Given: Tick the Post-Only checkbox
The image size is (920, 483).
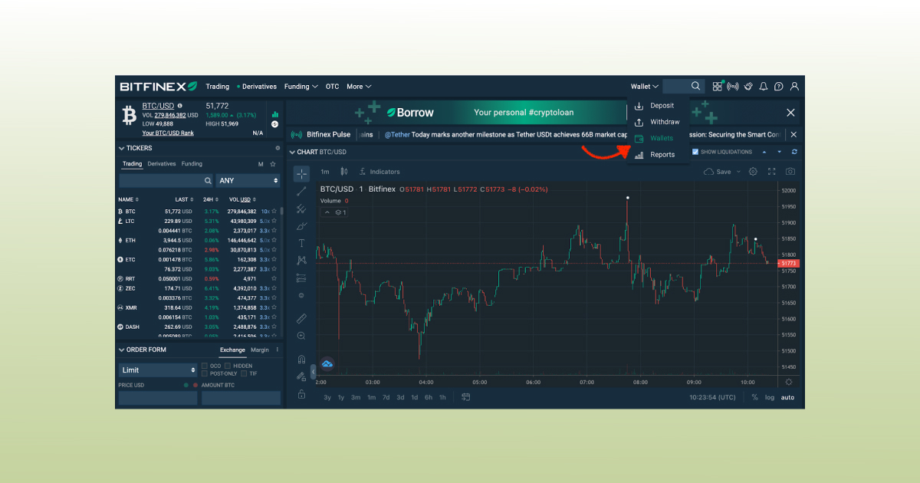Looking at the screenshot, I should 205,373.
